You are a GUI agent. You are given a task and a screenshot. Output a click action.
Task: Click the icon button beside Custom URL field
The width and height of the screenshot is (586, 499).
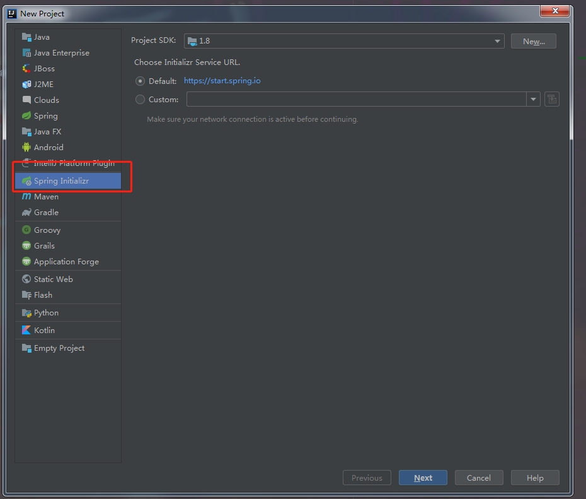point(551,99)
